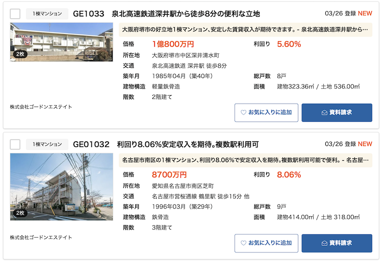The height and width of the screenshot is (262, 381).
Task: Request materials for the Sakai property GE1033
Action: pos(337,113)
